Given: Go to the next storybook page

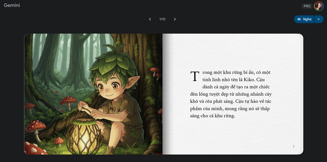Looking at the screenshot, I should click(x=175, y=19).
